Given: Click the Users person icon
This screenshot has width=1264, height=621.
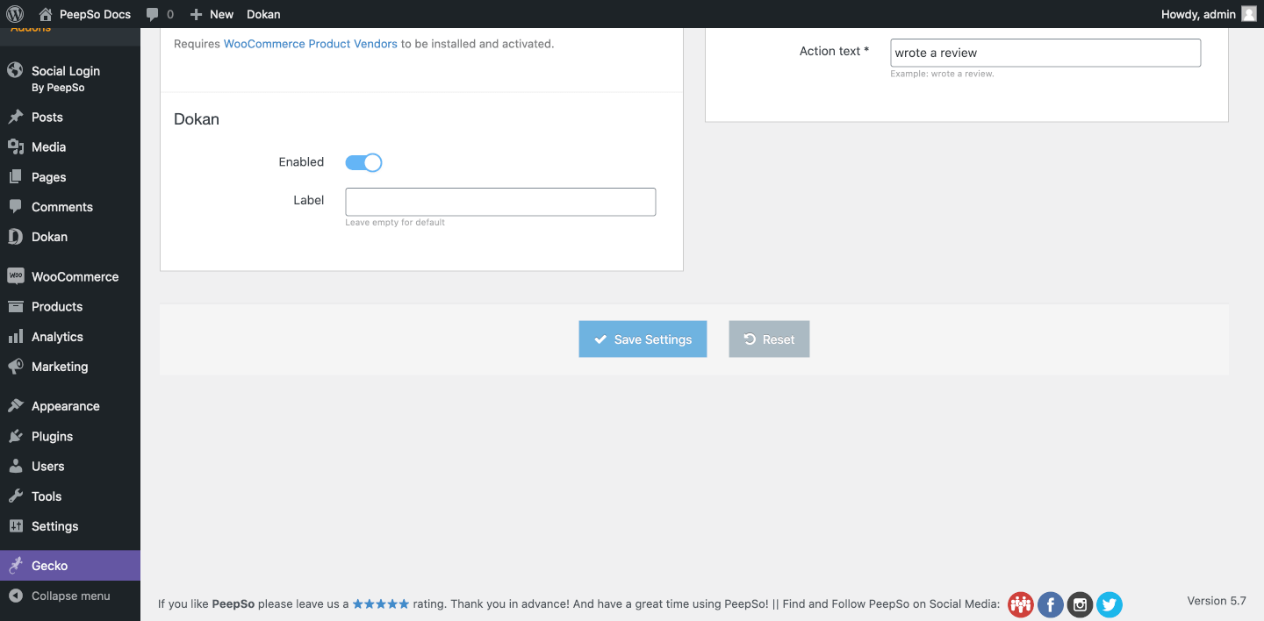Looking at the screenshot, I should 15,466.
